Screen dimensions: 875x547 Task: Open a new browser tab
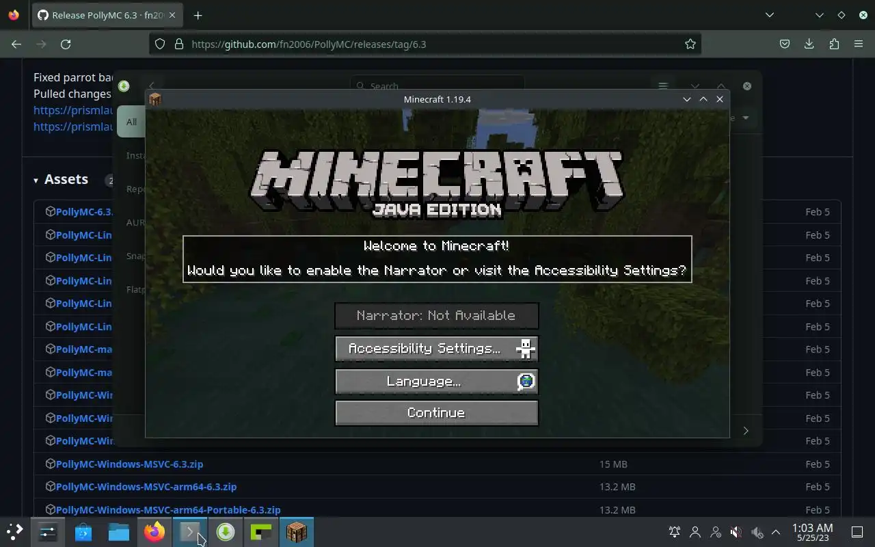tap(198, 15)
